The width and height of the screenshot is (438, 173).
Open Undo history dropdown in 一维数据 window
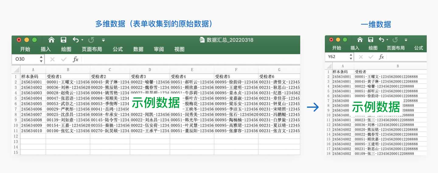[x=387, y=40]
